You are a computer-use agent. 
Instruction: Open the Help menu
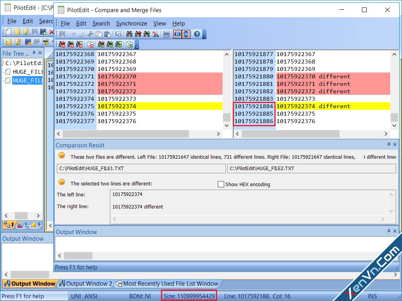179,24
